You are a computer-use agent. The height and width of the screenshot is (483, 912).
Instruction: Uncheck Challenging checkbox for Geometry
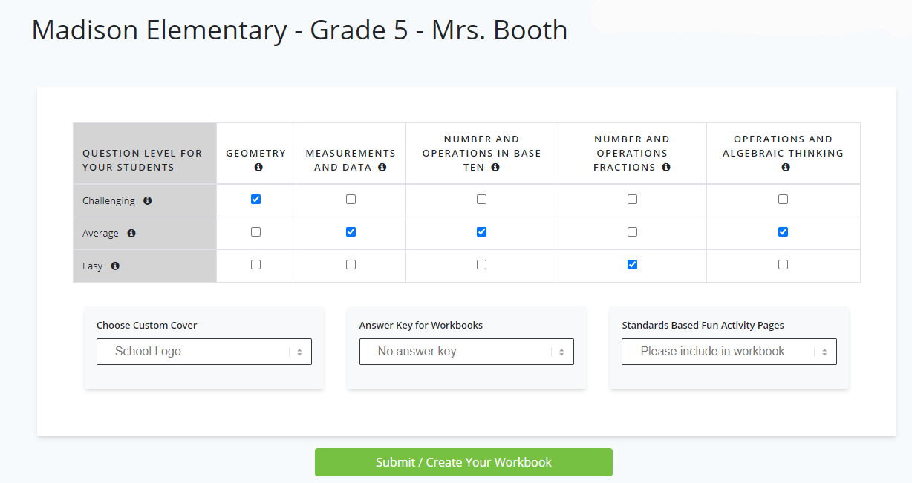[256, 200]
